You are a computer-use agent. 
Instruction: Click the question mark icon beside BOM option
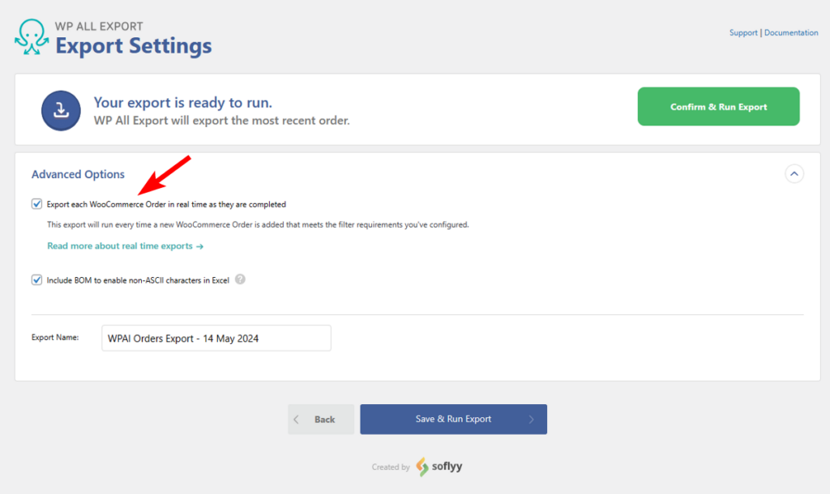[241, 279]
